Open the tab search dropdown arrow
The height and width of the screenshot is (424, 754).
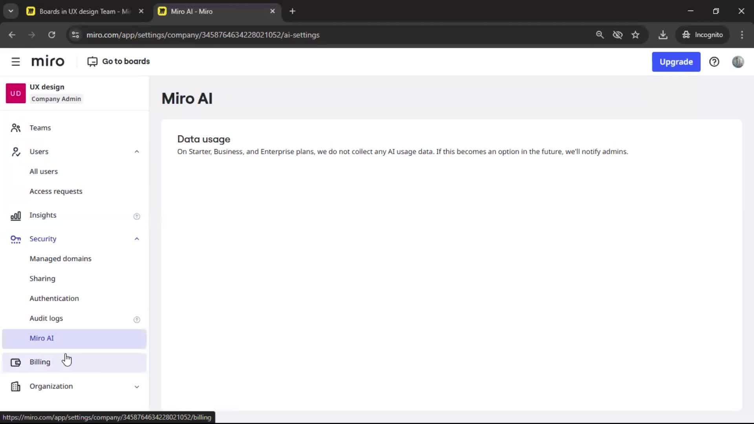tap(11, 11)
